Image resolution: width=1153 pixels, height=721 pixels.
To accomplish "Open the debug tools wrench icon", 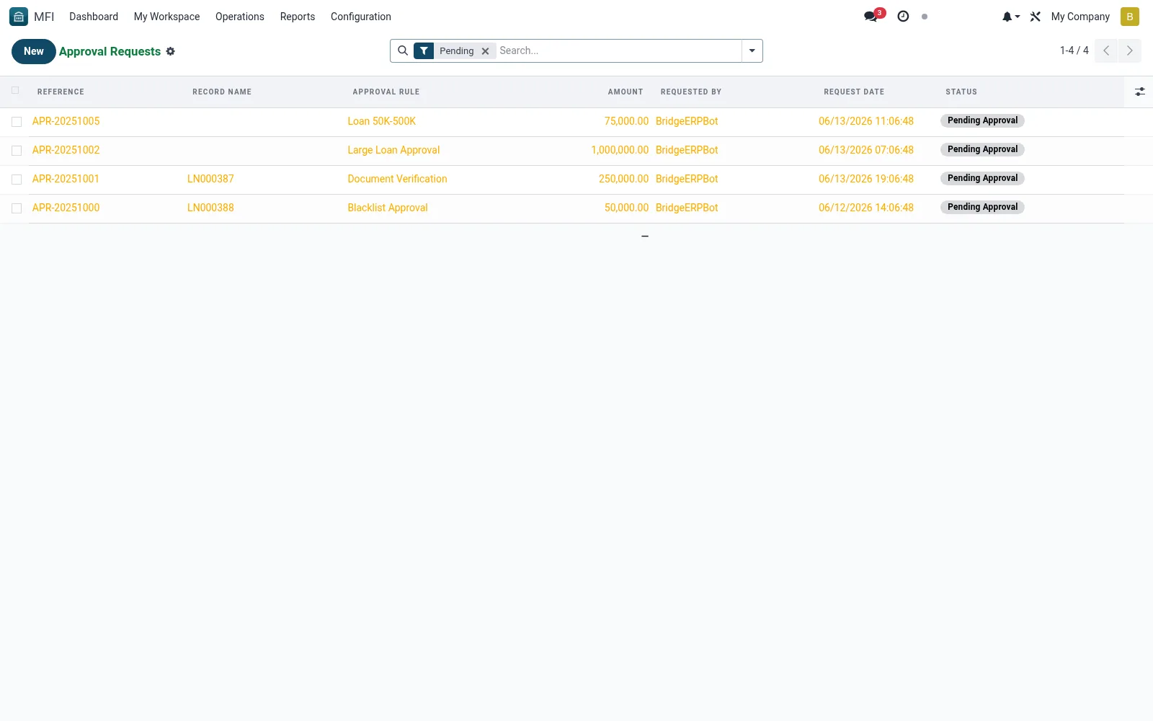I will [x=1036, y=17].
